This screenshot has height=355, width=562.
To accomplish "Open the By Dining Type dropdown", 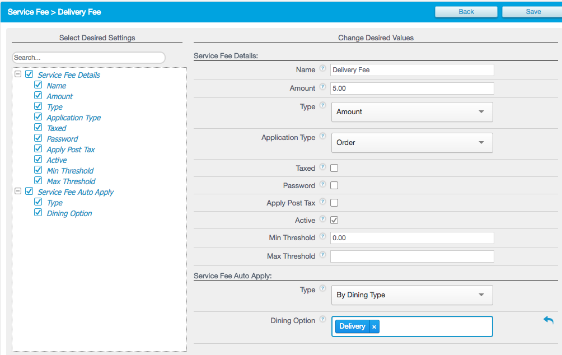I will (412, 295).
